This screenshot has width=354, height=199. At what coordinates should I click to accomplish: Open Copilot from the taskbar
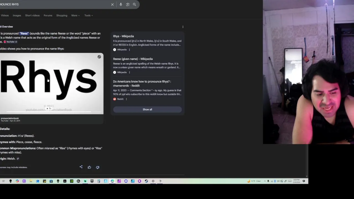click(17, 181)
